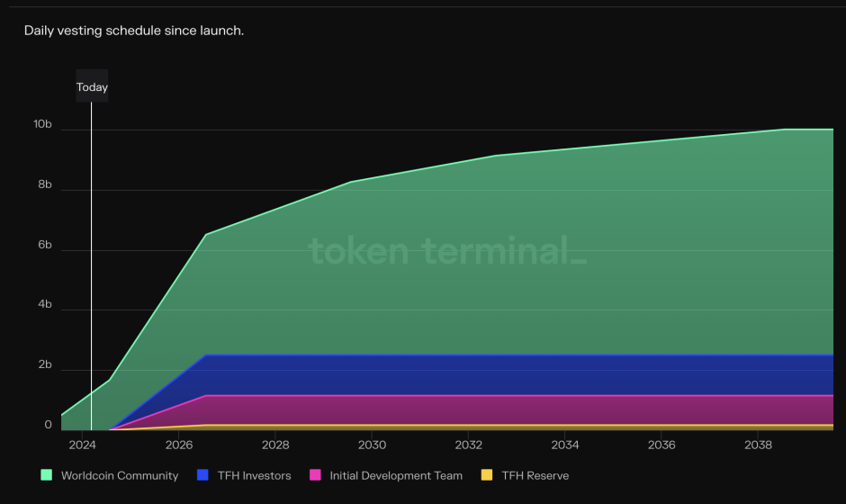Click the 6b y-axis value label
Screen dimensions: 846x504
42,245
